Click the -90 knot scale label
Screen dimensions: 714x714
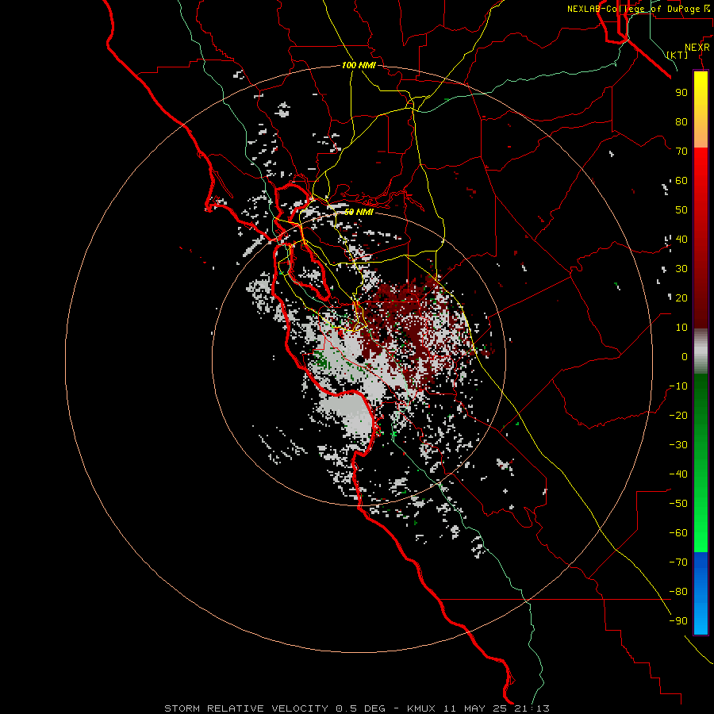(678, 621)
